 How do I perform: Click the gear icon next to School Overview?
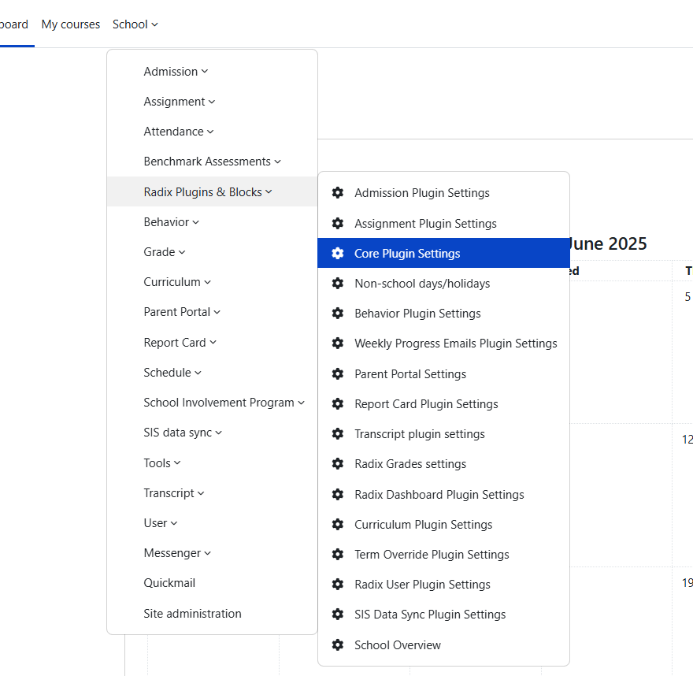338,645
